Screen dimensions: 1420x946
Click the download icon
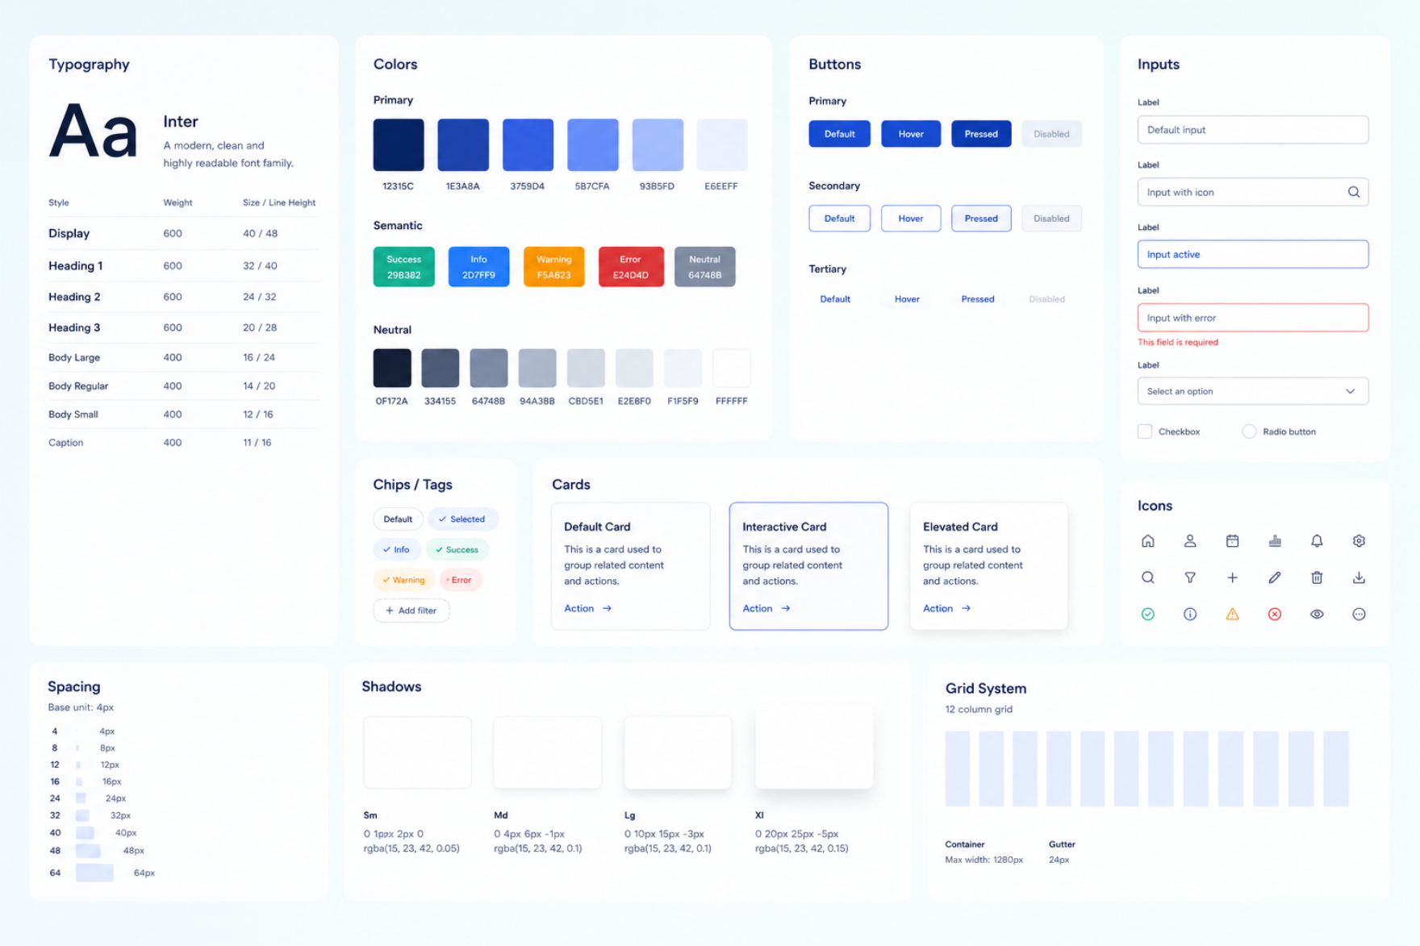tap(1359, 577)
